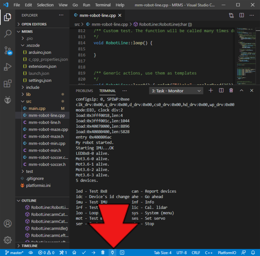Split the terminal panel

(x=221, y=91)
